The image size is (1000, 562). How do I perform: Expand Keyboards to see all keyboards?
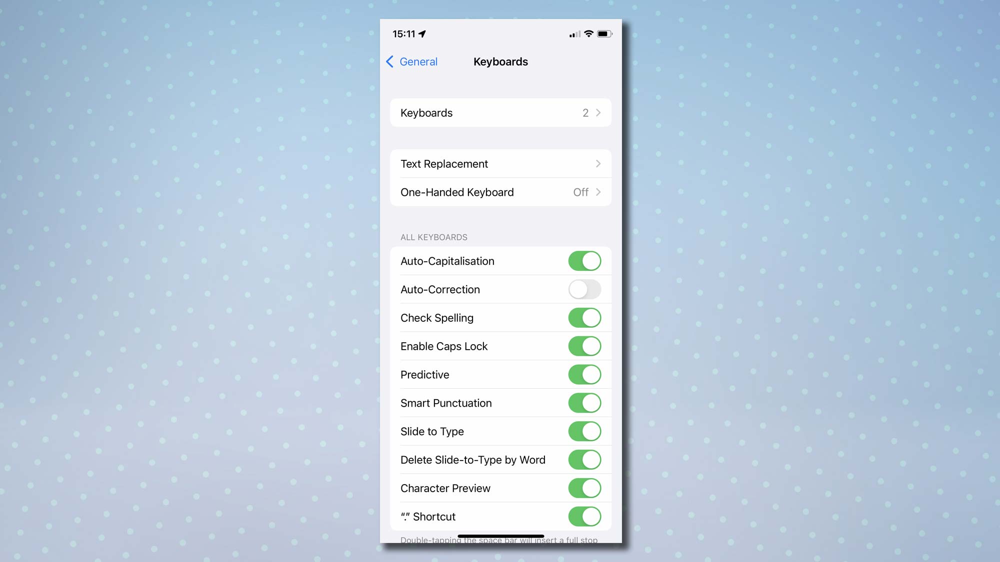pyautogui.click(x=500, y=112)
